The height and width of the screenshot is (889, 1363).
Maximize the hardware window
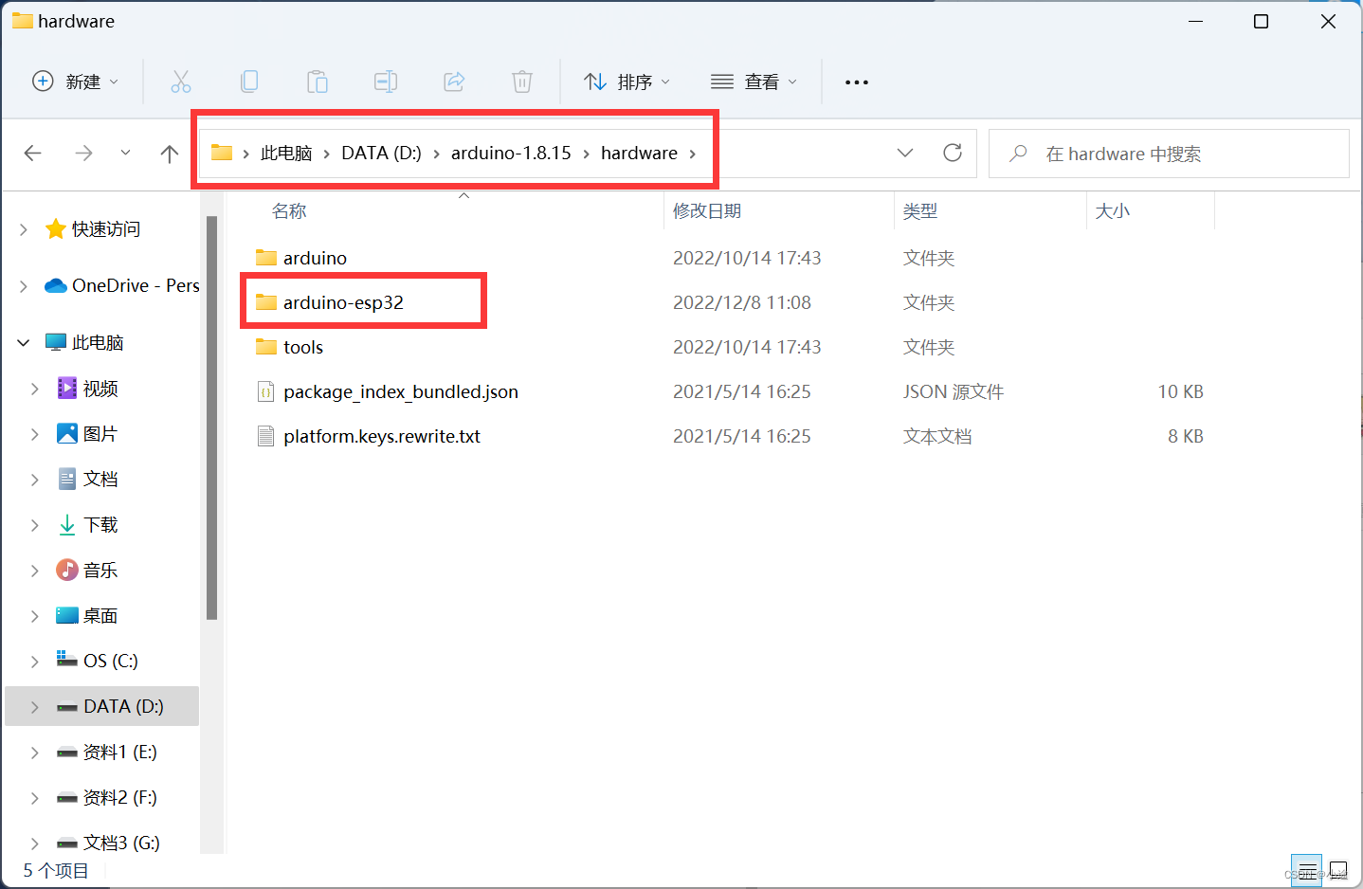(1261, 21)
